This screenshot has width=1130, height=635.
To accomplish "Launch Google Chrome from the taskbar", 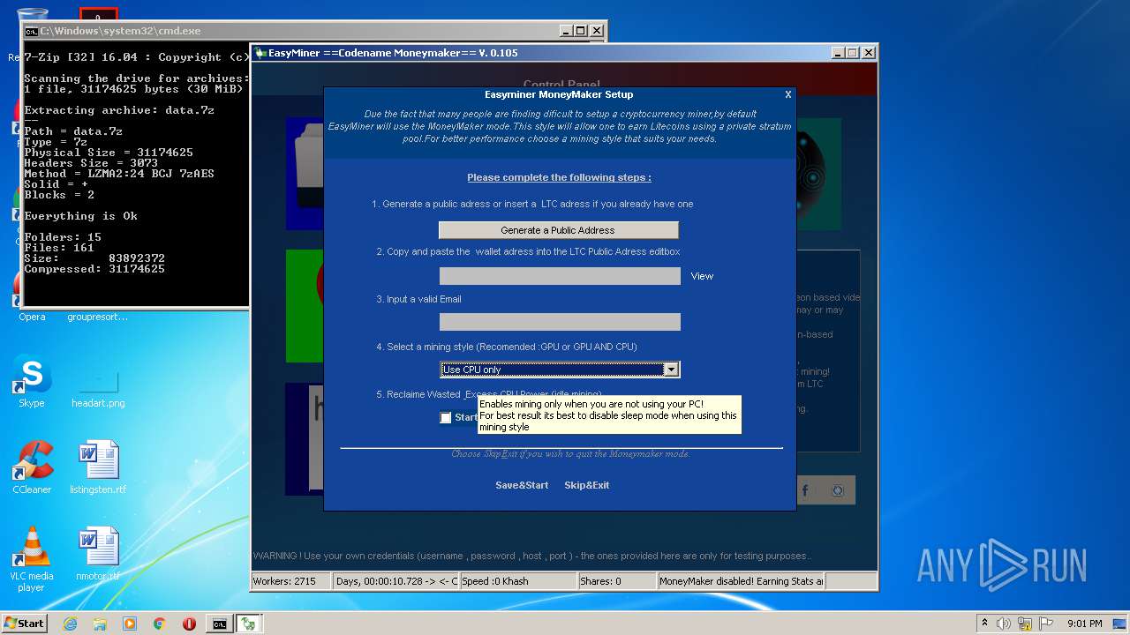I will (x=160, y=624).
